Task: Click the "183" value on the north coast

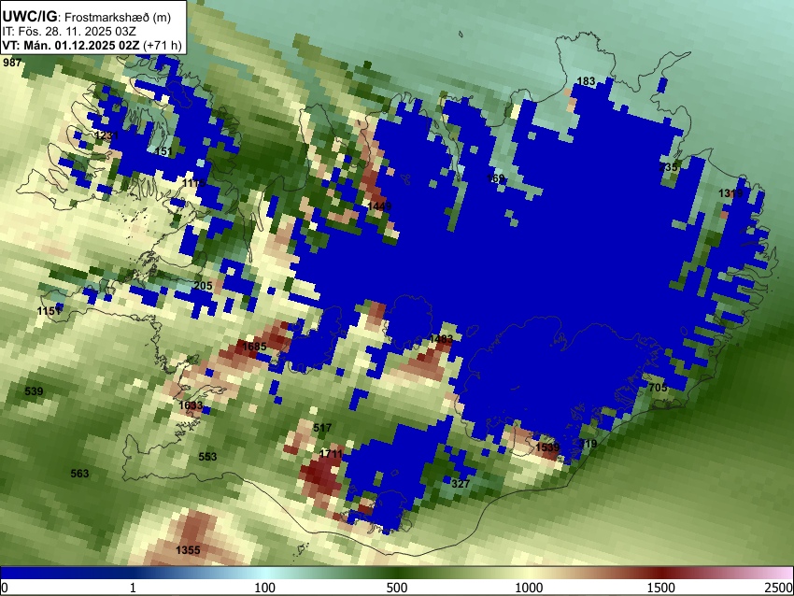Action: coord(587,81)
